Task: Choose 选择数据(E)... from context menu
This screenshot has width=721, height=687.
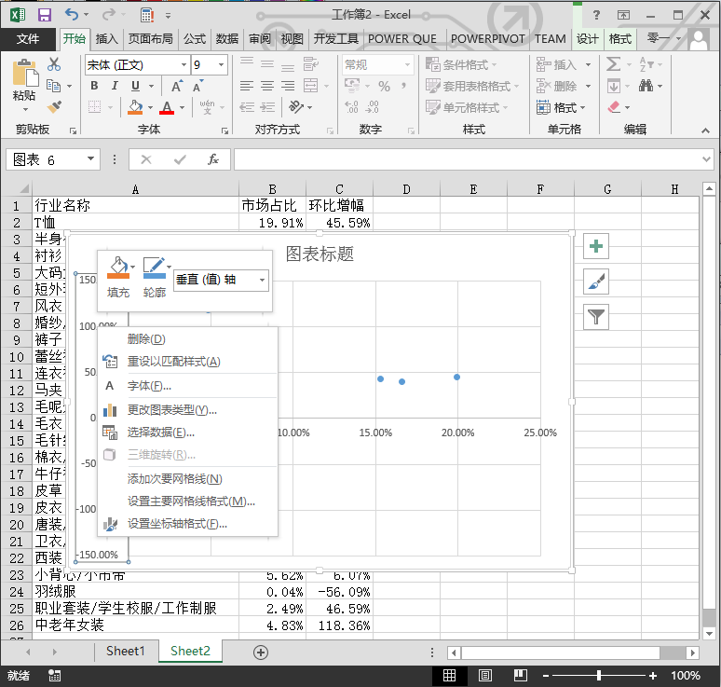Action: click(187, 433)
